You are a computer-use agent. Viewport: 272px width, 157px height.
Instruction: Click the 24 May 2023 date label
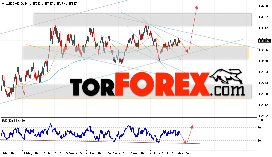point(116,153)
